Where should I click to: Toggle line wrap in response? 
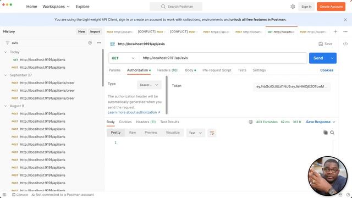[x=212, y=133]
